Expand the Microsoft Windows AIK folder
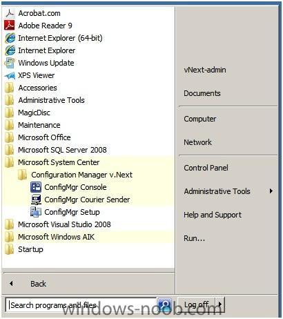 coord(88,237)
